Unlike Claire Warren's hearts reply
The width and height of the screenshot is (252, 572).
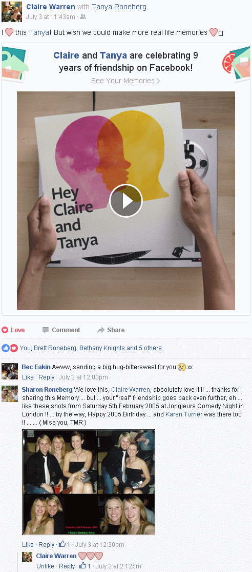[45, 566]
